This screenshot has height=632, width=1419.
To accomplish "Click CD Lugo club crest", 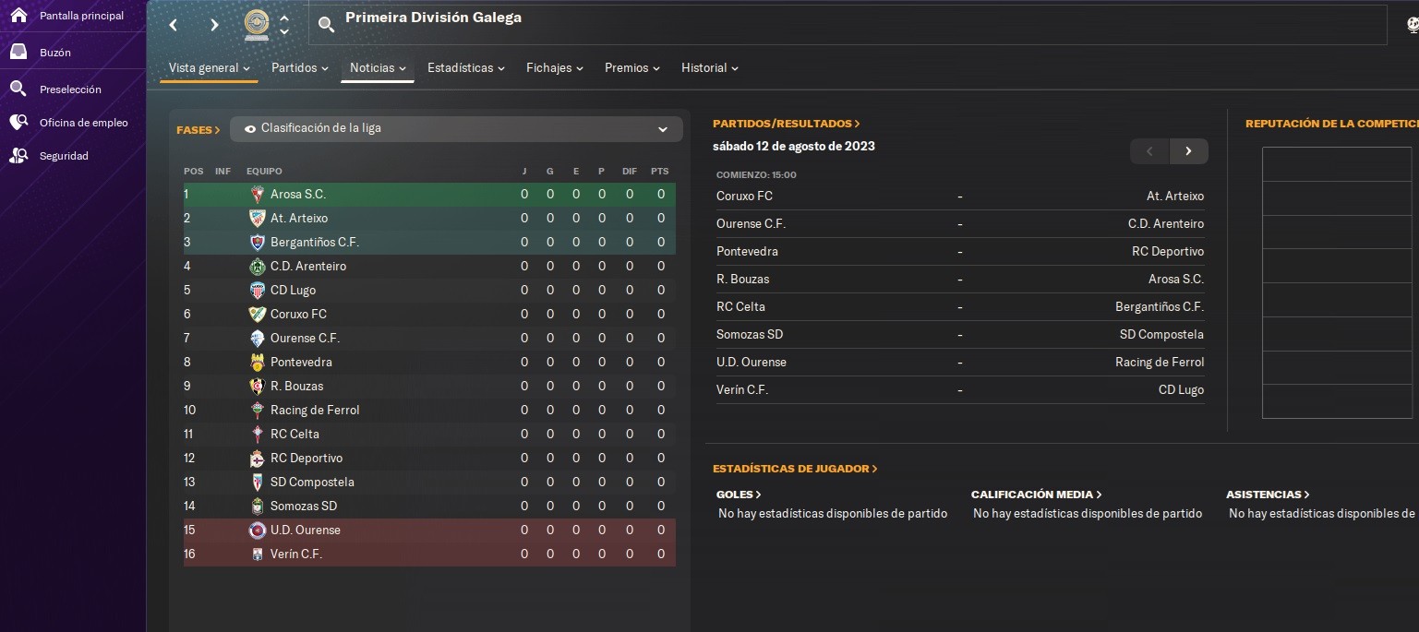I will (x=258, y=290).
